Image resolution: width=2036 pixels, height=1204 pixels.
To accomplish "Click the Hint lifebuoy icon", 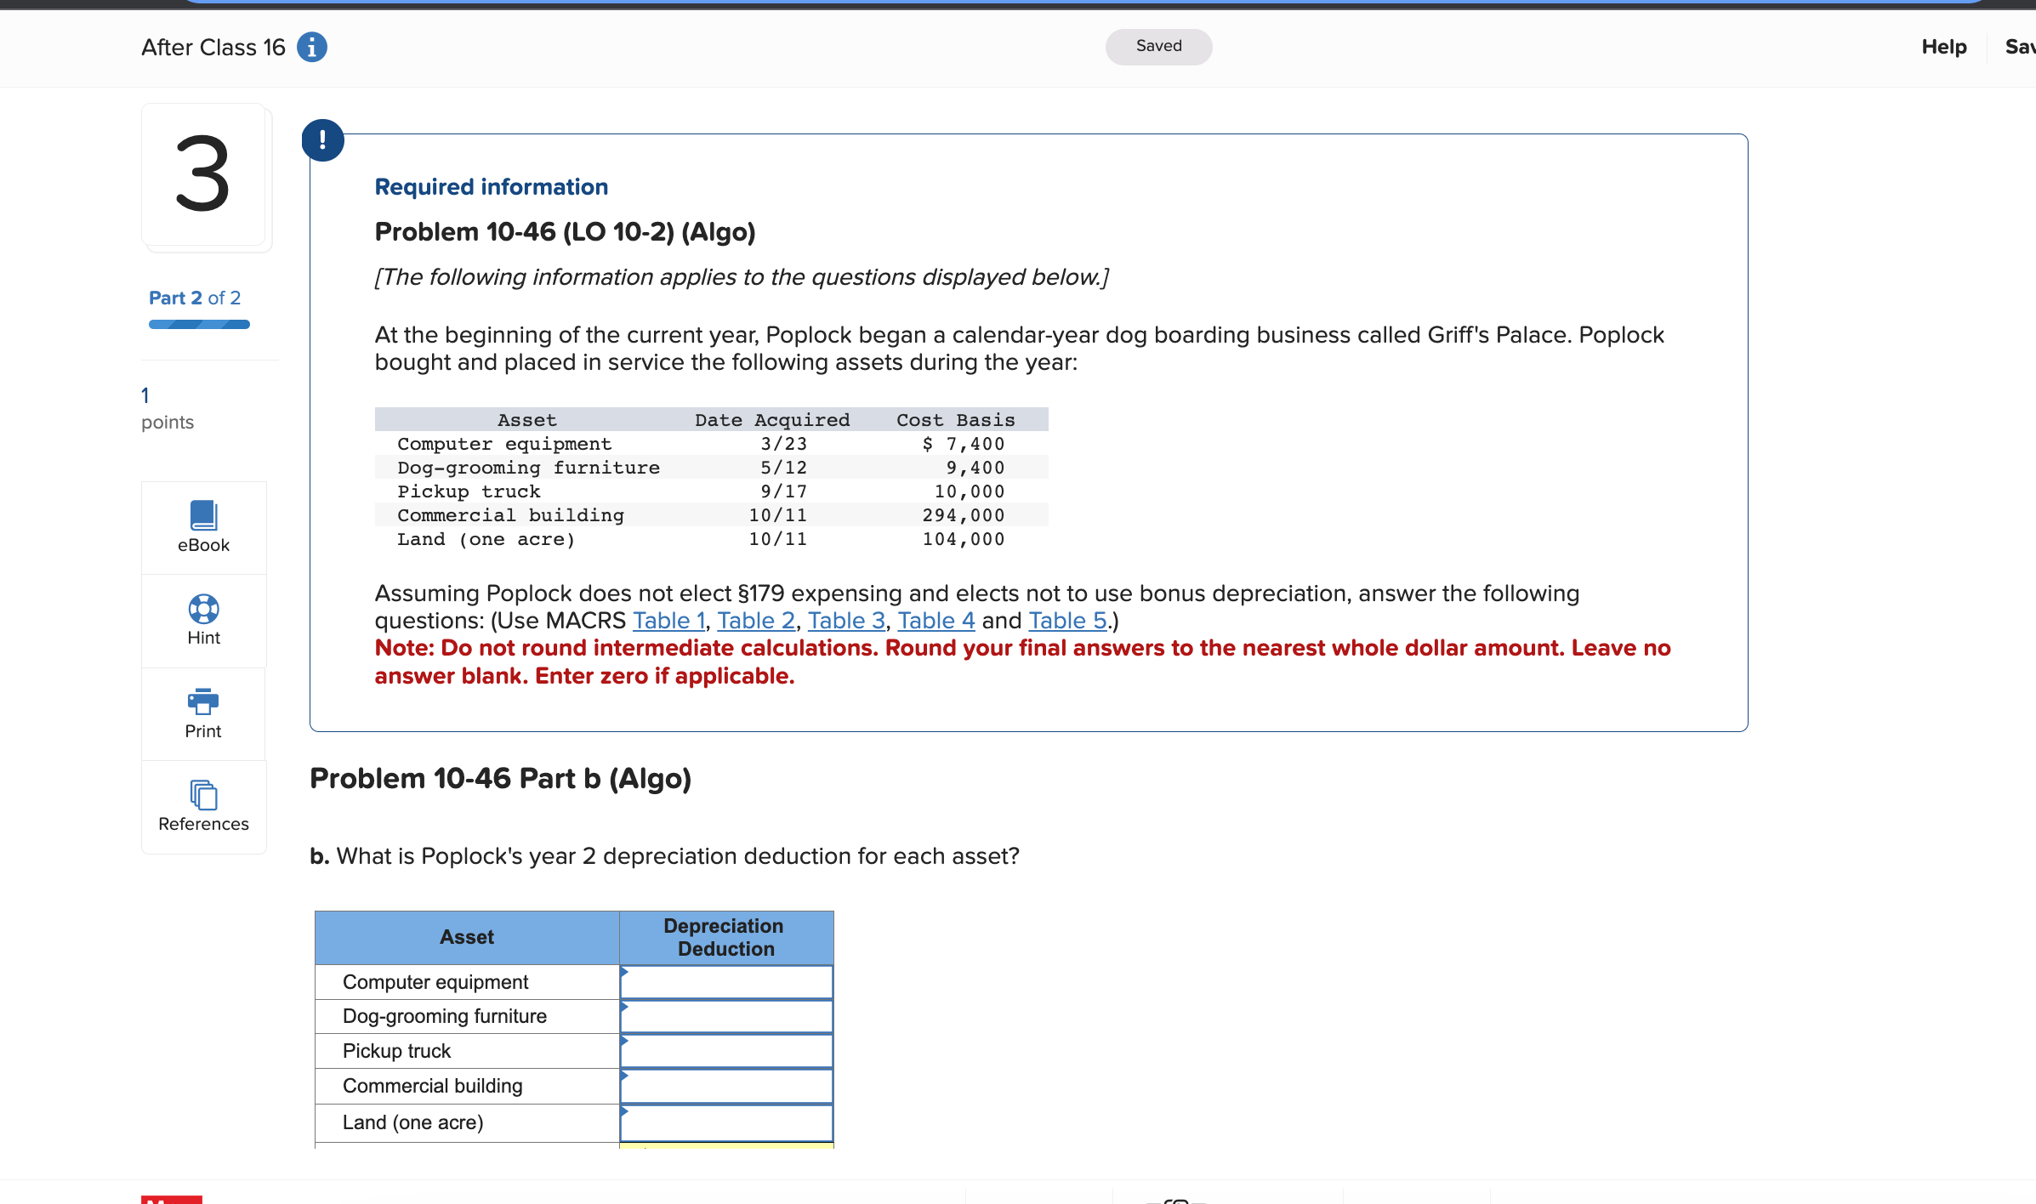I will tap(203, 609).
